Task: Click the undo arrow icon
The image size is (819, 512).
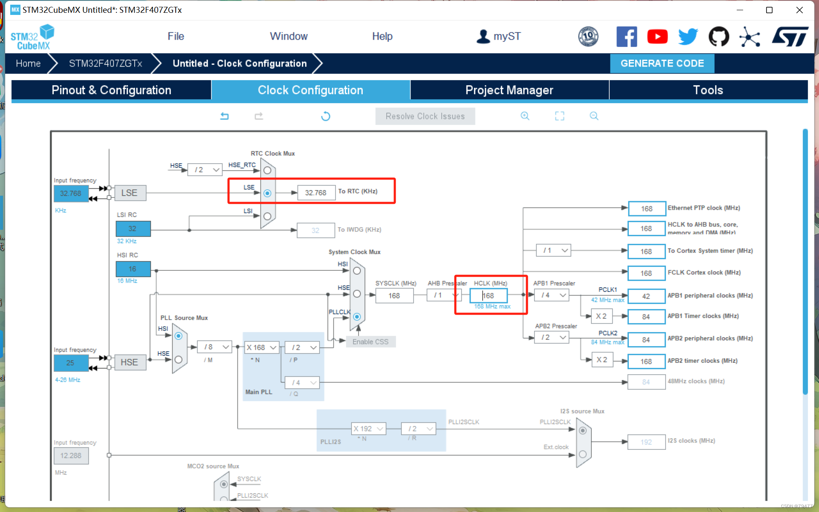Action: pyautogui.click(x=225, y=116)
